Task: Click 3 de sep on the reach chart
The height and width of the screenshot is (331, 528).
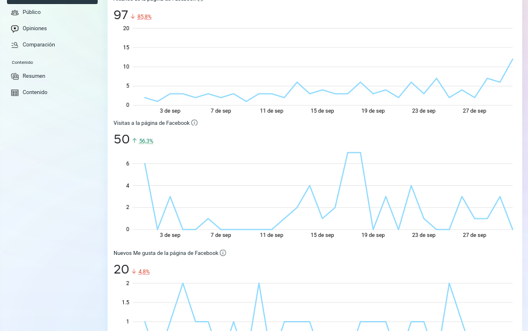Action: coord(170,111)
